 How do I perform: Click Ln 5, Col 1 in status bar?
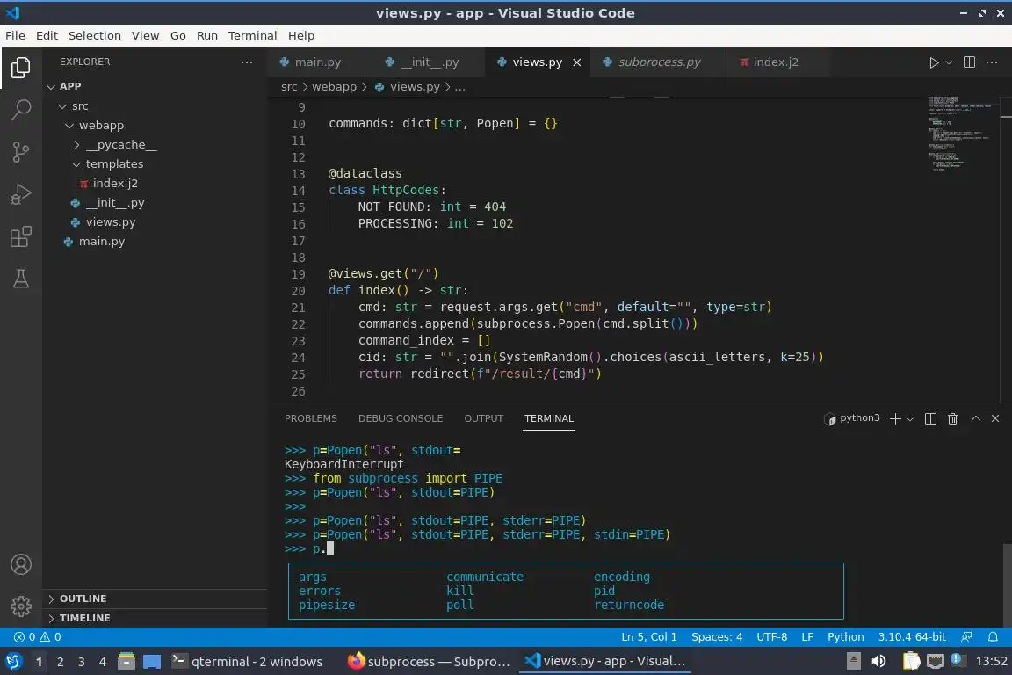tap(648, 637)
